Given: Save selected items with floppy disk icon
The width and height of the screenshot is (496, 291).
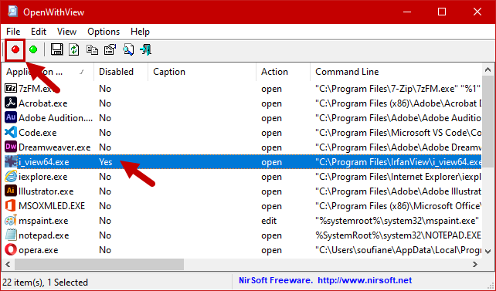Looking at the screenshot, I should click(x=56, y=49).
